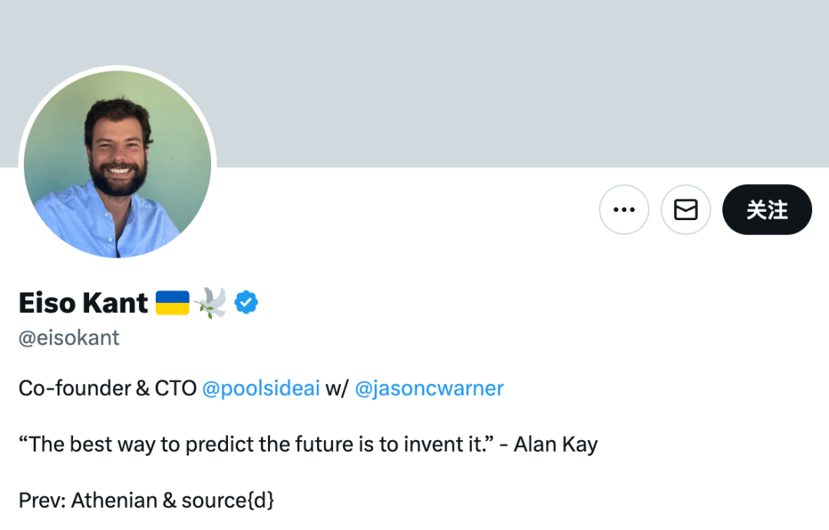The height and width of the screenshot is (530, 829).
Task: Click the @eisokant username handle
Action: pos(68,337)
